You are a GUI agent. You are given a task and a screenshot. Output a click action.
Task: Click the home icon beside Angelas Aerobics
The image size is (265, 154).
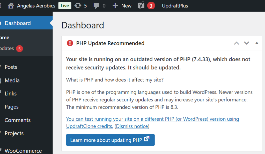(11, 6)
